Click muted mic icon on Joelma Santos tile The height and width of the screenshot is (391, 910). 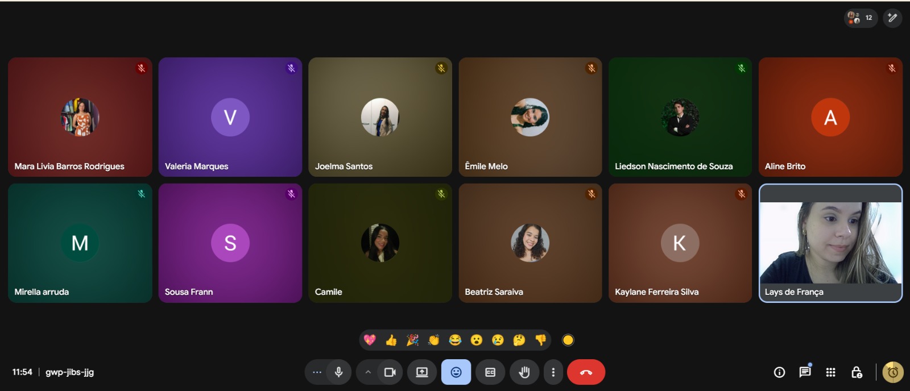click(441, 68)
